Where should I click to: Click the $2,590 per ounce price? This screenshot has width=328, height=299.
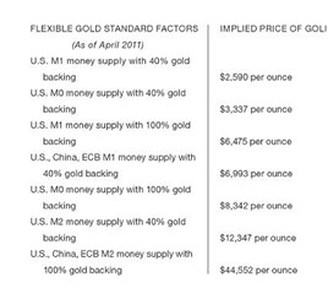[x=255, y=77]
